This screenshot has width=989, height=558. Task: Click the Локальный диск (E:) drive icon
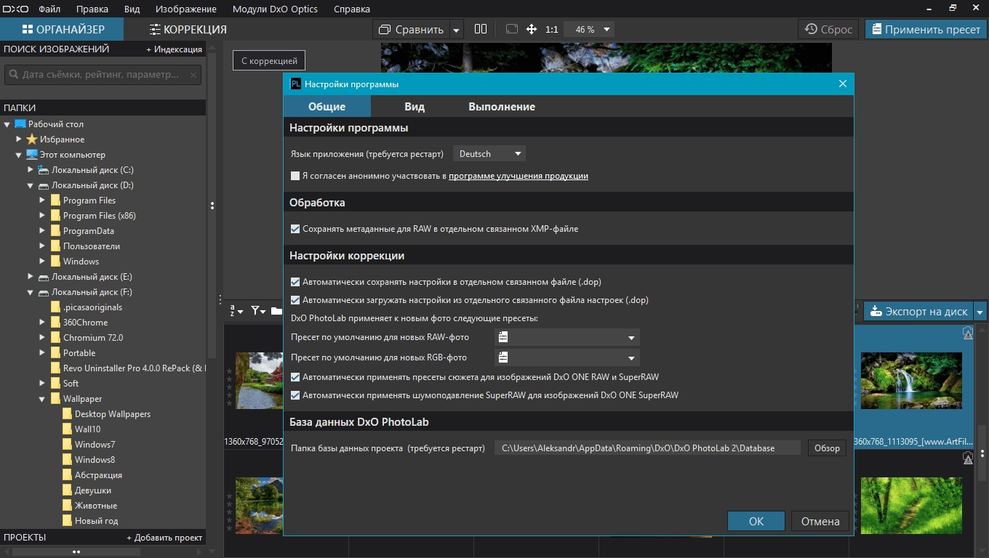click(44, 277)
